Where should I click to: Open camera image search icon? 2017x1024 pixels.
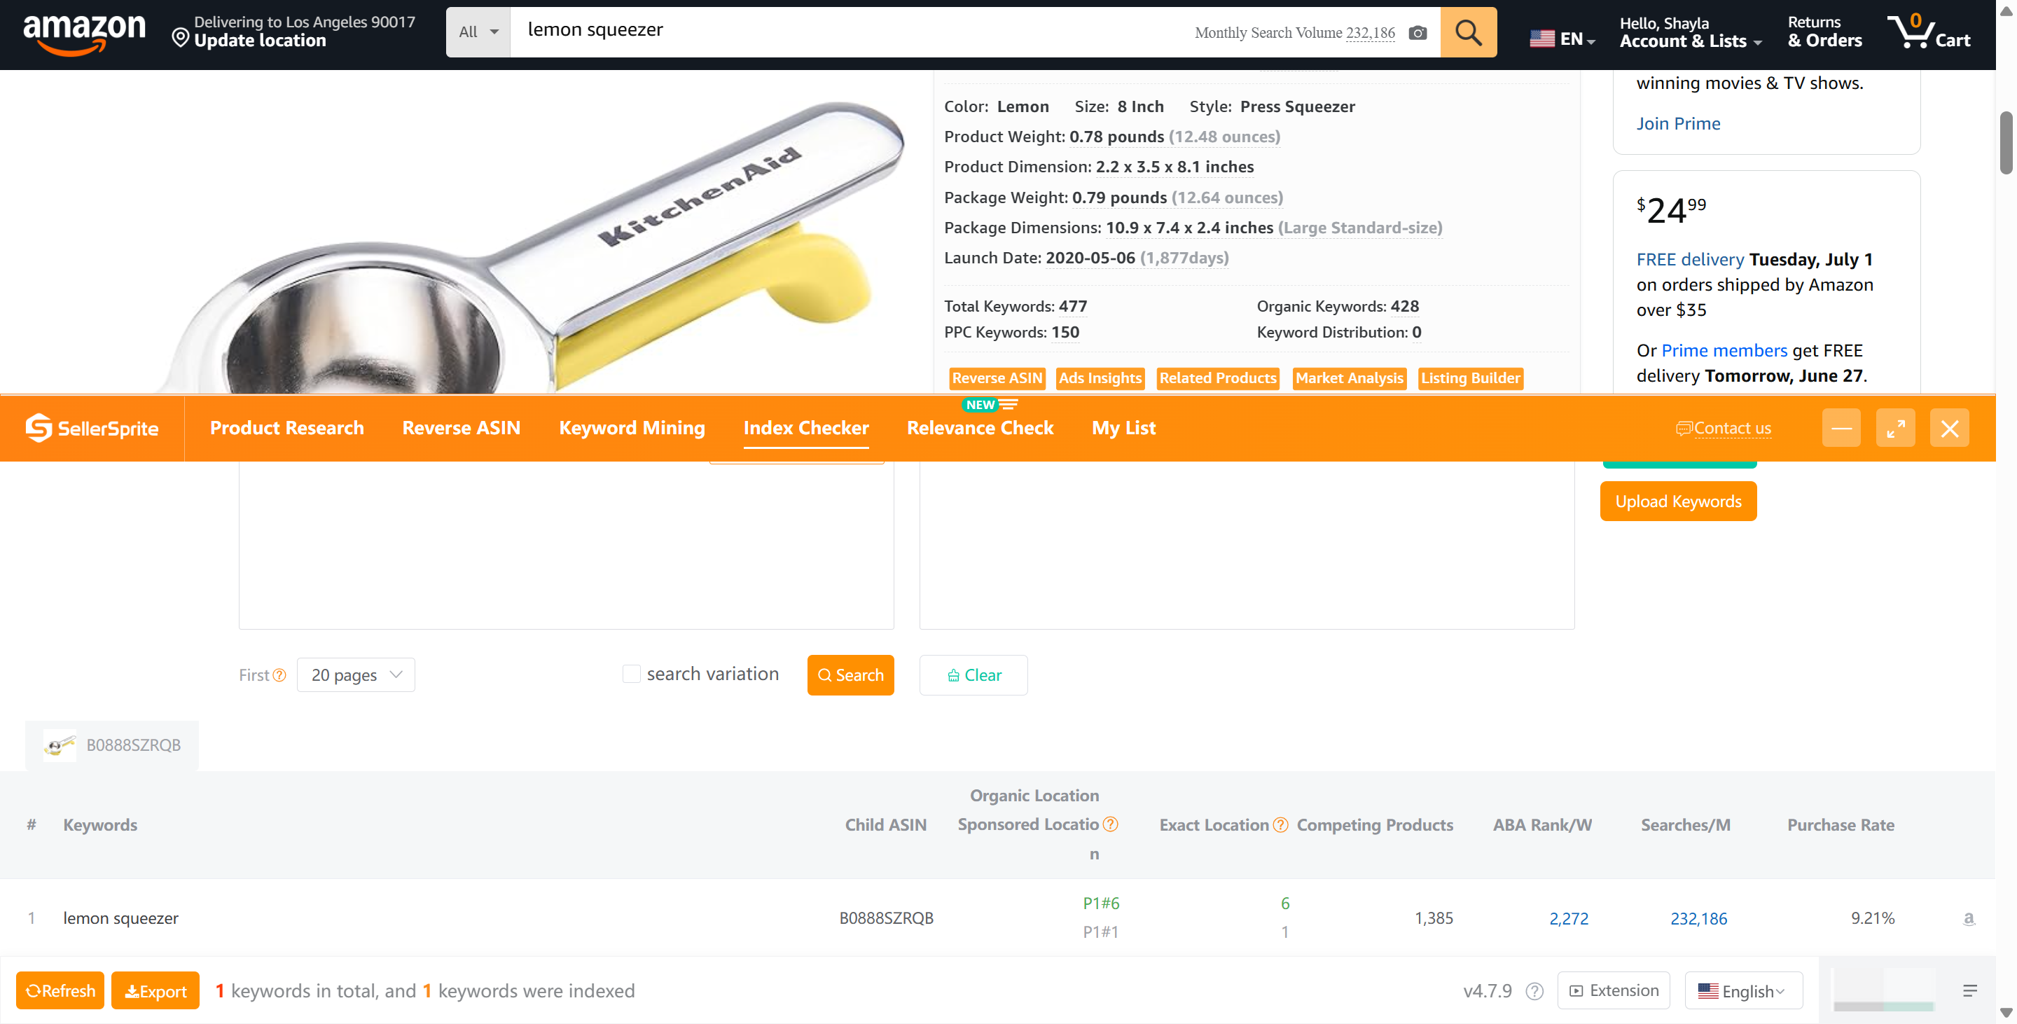click(1418, 33)
